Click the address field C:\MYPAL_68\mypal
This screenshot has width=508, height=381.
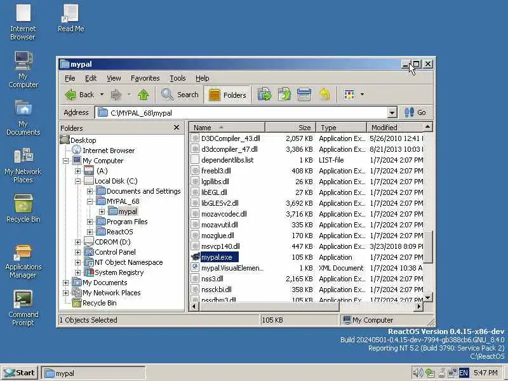coord(241,113)
